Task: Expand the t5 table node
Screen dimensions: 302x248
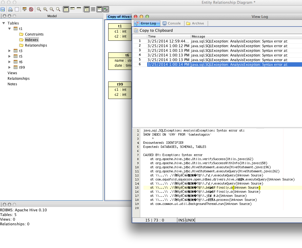Action: pyautogui.click(x=9, y=56)
